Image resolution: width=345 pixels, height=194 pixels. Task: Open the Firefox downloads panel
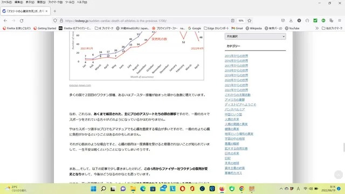pyautogui.click(x=291, y=20)
